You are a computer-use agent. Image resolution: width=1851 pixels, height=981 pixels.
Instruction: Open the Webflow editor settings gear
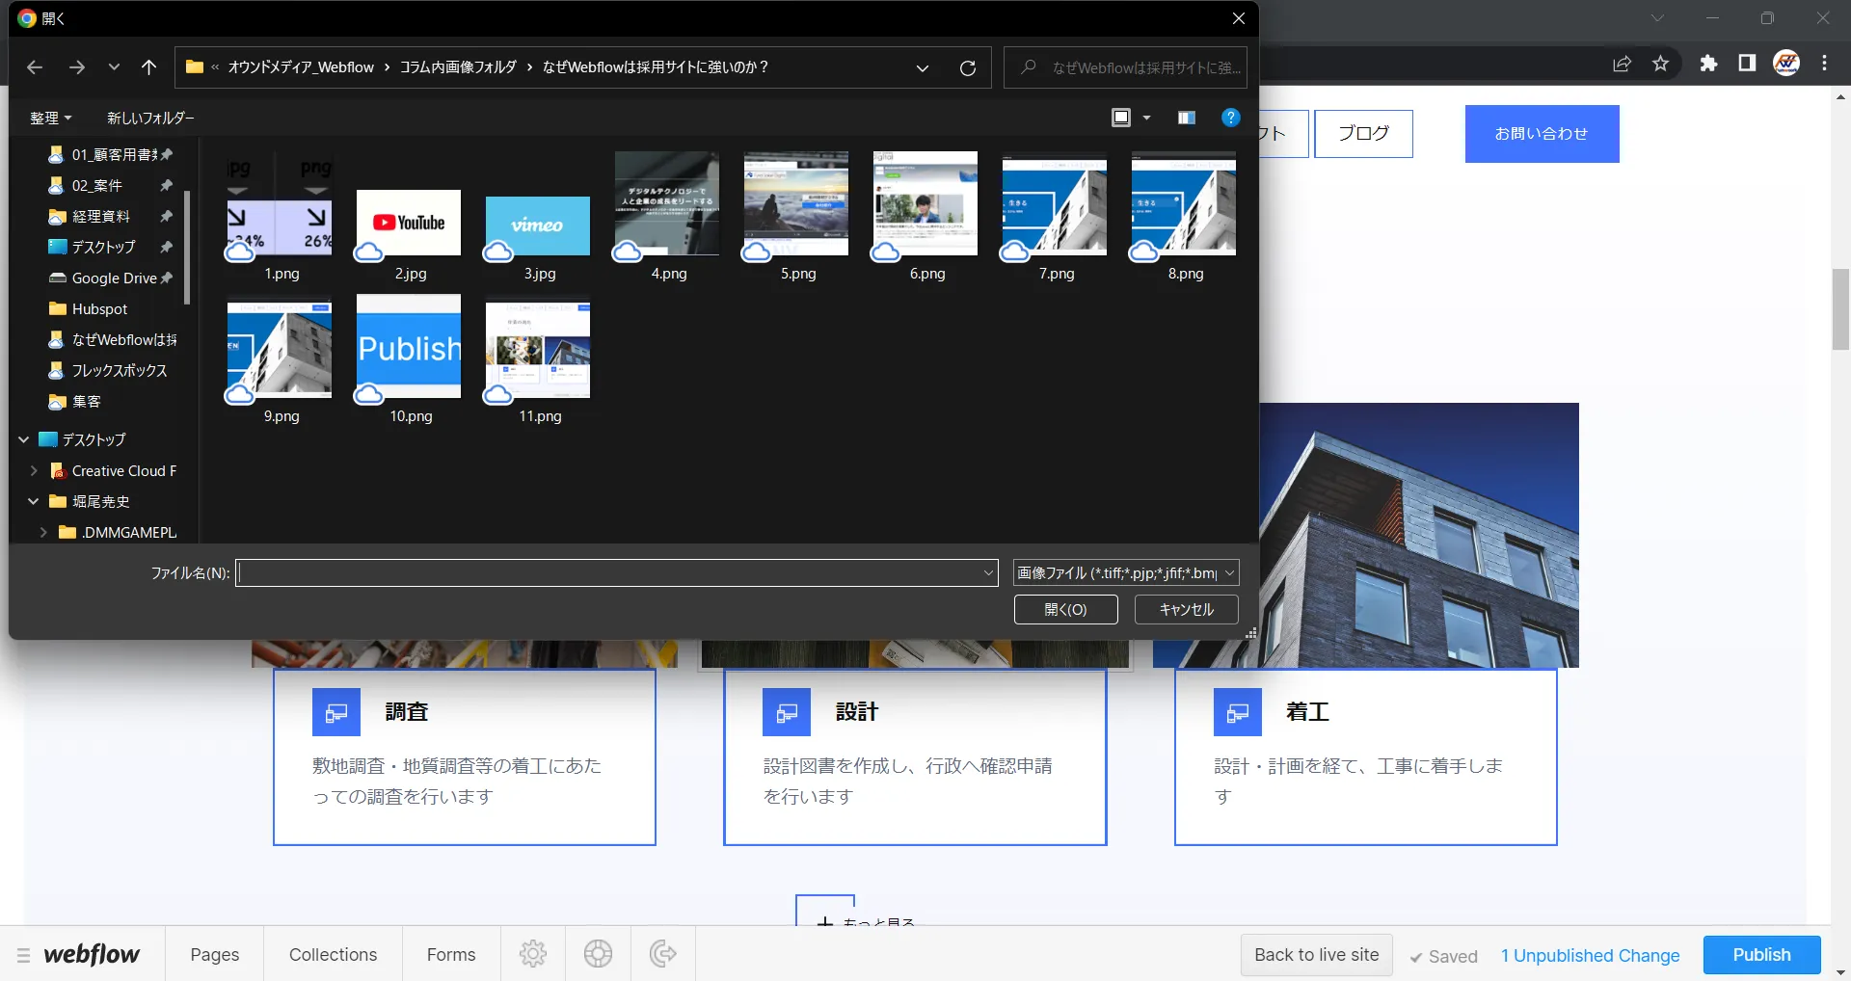533,954
